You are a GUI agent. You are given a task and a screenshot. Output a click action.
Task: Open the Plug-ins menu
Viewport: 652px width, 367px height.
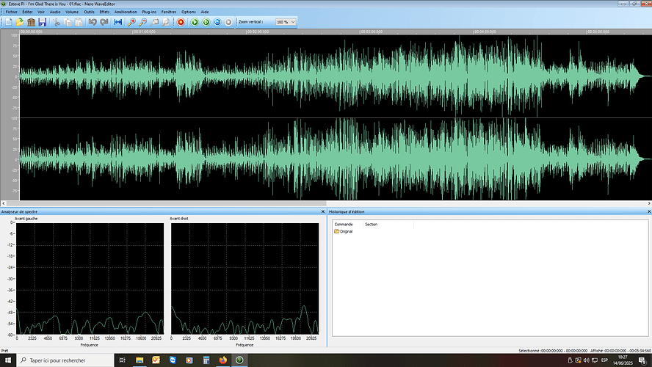[x=149, y=12]
